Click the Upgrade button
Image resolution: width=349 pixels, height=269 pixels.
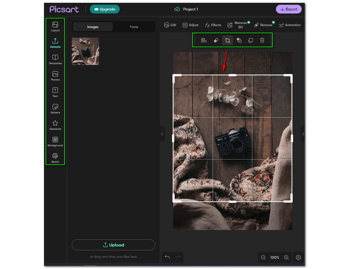coord(105,9)
